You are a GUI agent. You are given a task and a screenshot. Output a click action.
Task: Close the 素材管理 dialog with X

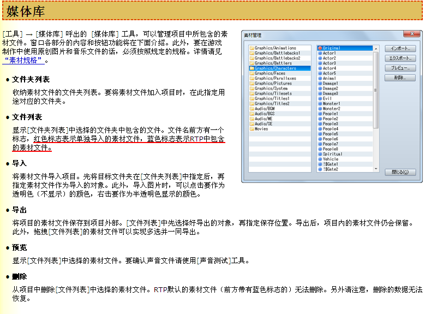pos(411,34)
